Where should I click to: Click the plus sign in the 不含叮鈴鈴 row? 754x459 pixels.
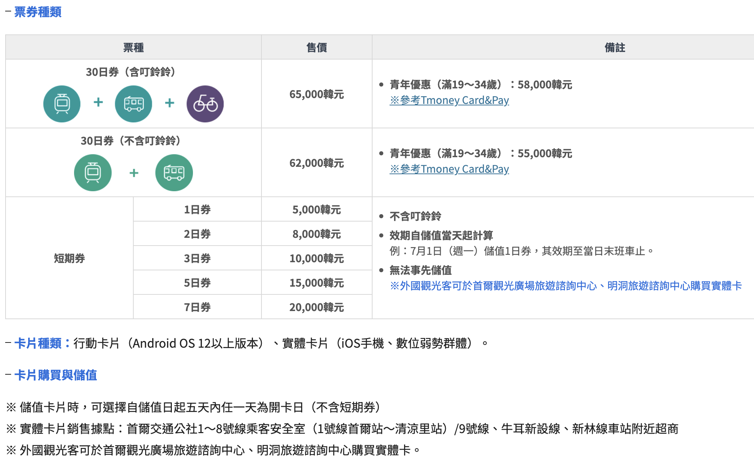(134, 173)
